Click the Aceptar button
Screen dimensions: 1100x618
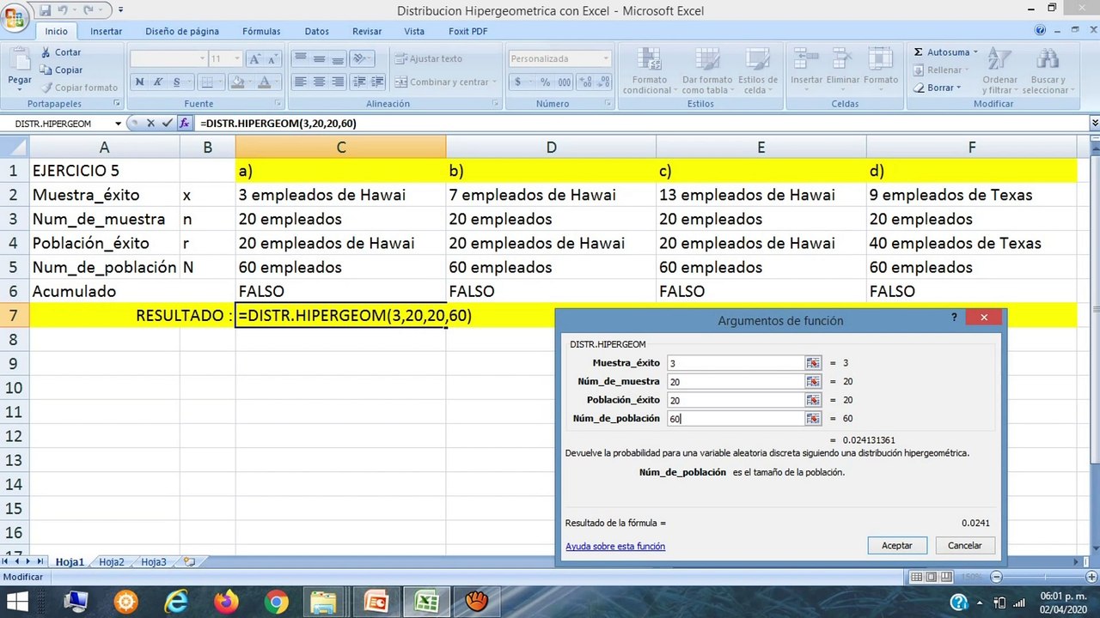[897, 546]
